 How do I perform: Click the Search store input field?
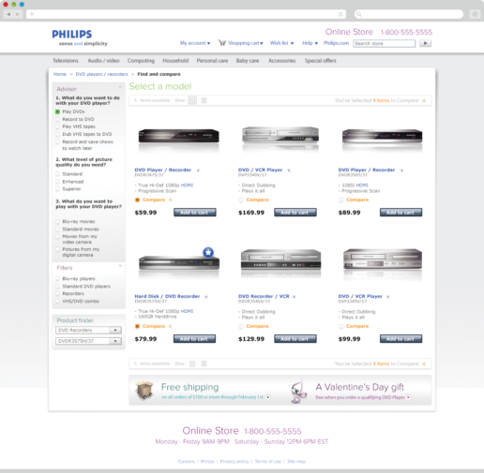tap(385, 43)
